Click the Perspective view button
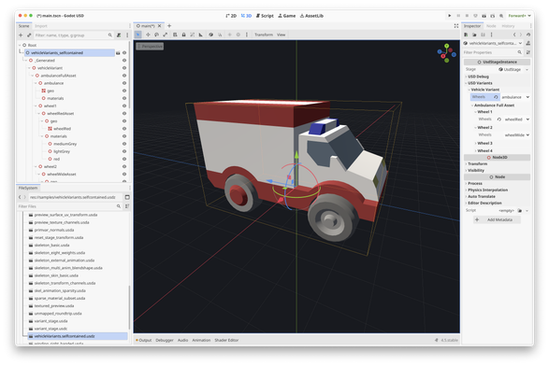 click(x=150, y=46)
